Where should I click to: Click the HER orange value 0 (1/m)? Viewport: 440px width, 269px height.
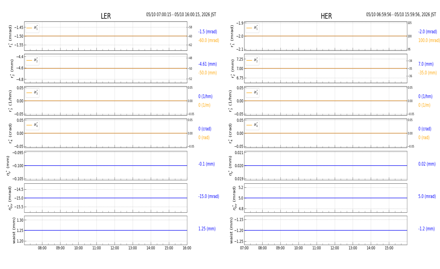pos(424,105)
